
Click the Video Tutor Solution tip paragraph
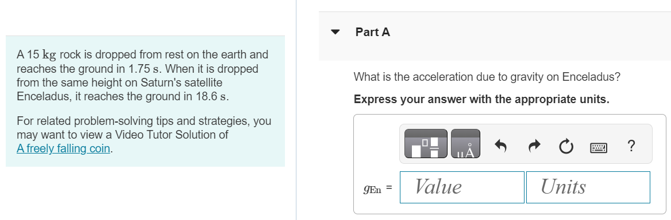point(144,135)
